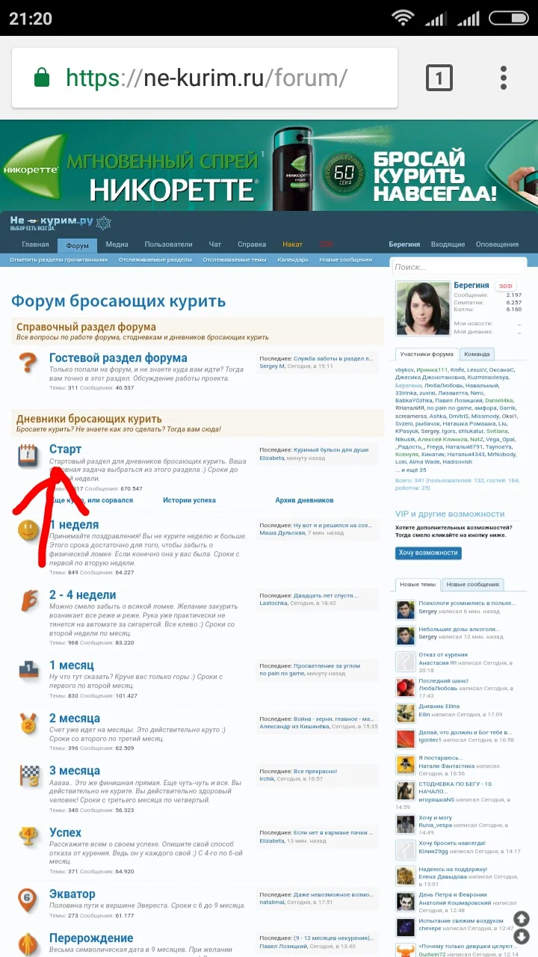The image size is (538, 957).
Task: Open Истории успеха subsection
Action: (189, 500)
